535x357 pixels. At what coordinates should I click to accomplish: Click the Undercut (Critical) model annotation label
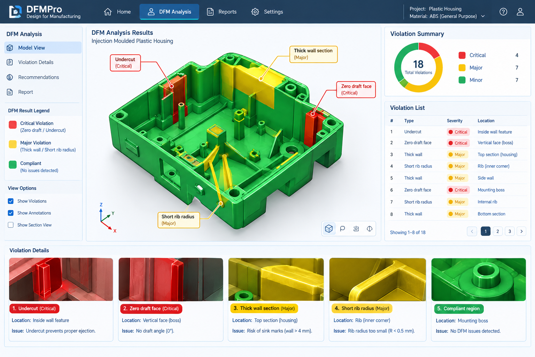click(125, 63)
